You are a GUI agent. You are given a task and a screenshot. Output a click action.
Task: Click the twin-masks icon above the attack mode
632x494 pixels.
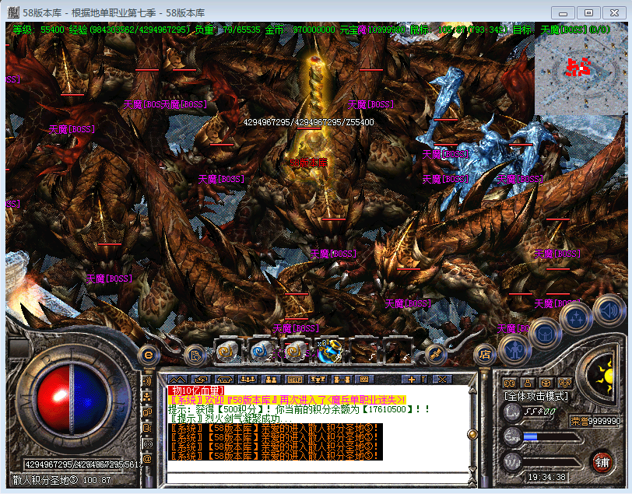tap(510, 383)
